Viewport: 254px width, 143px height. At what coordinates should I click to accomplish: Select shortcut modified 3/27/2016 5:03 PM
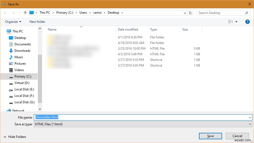(x=124, y=65)
